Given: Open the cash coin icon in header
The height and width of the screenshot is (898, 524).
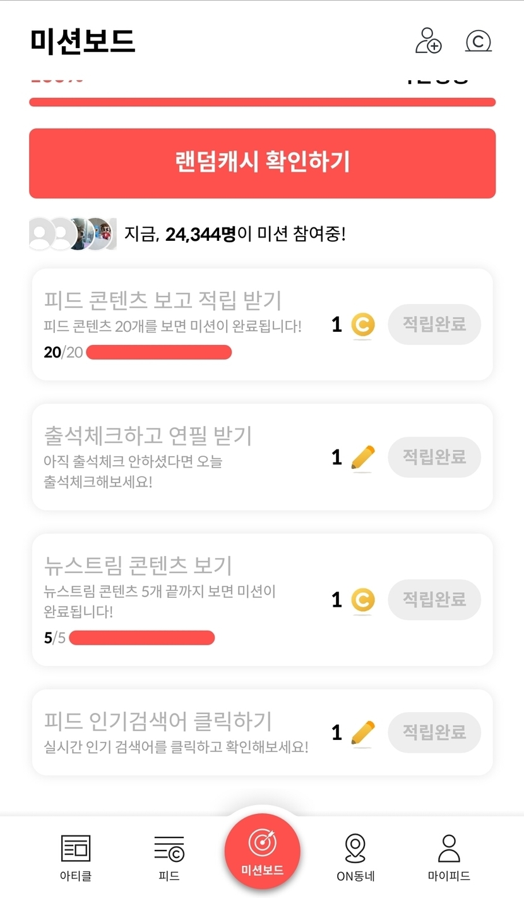Looking at the screenshot, I should point(478,41).
